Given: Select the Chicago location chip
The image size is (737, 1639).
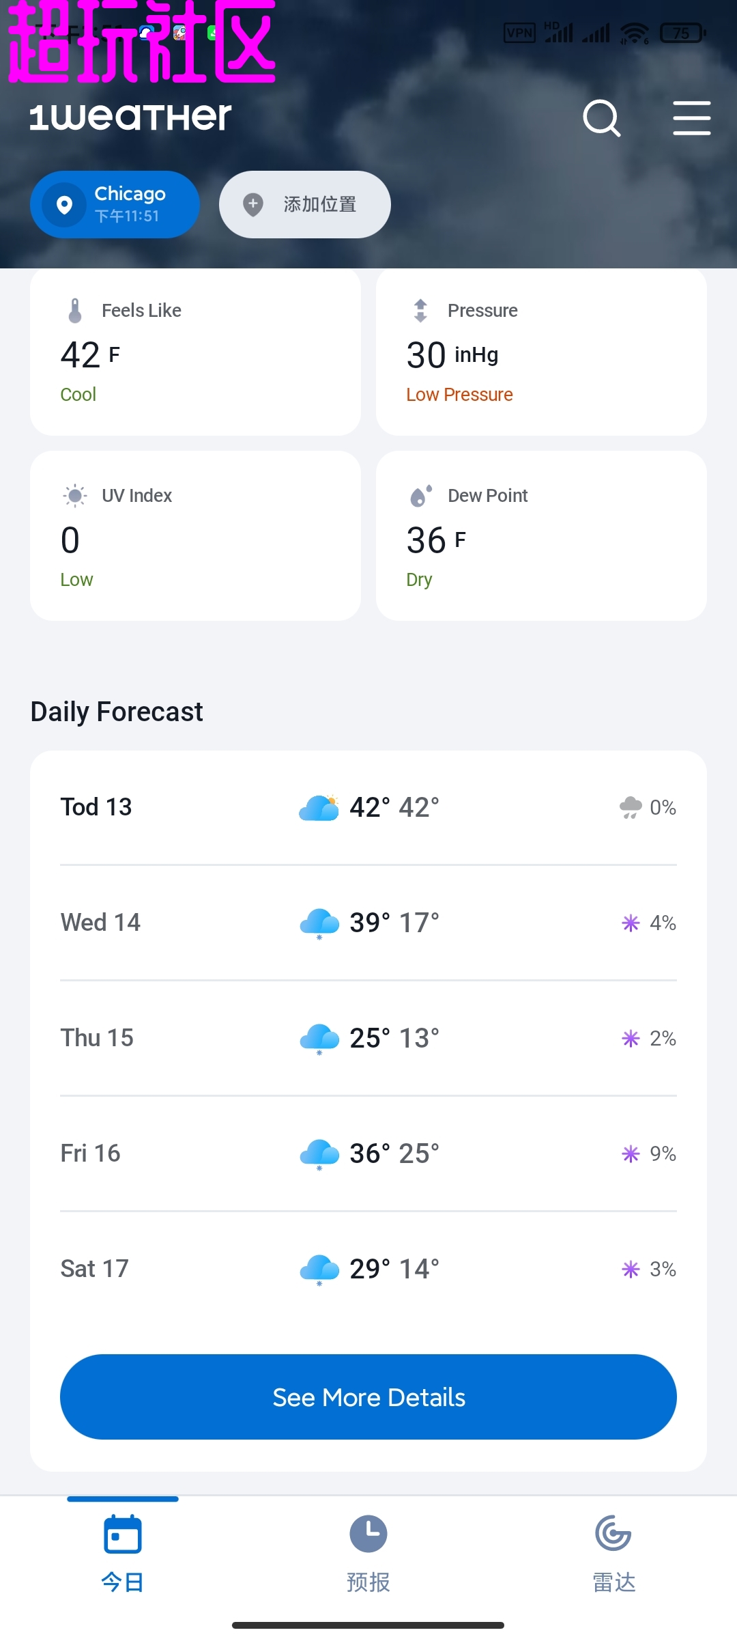Looking at the screenshot, I should coord(115,204).
